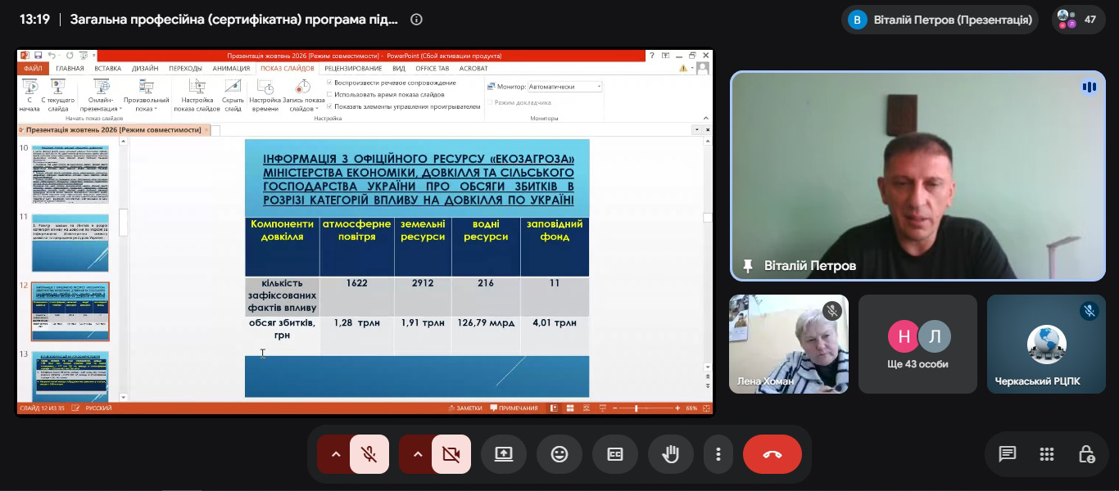Leave the call with the red hang-up button

pos(772,454)
